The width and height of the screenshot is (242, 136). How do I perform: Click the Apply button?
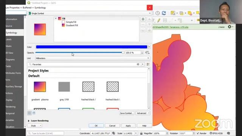point(128,126)
